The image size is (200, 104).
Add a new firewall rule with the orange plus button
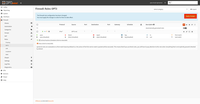(x=184, y=25)
